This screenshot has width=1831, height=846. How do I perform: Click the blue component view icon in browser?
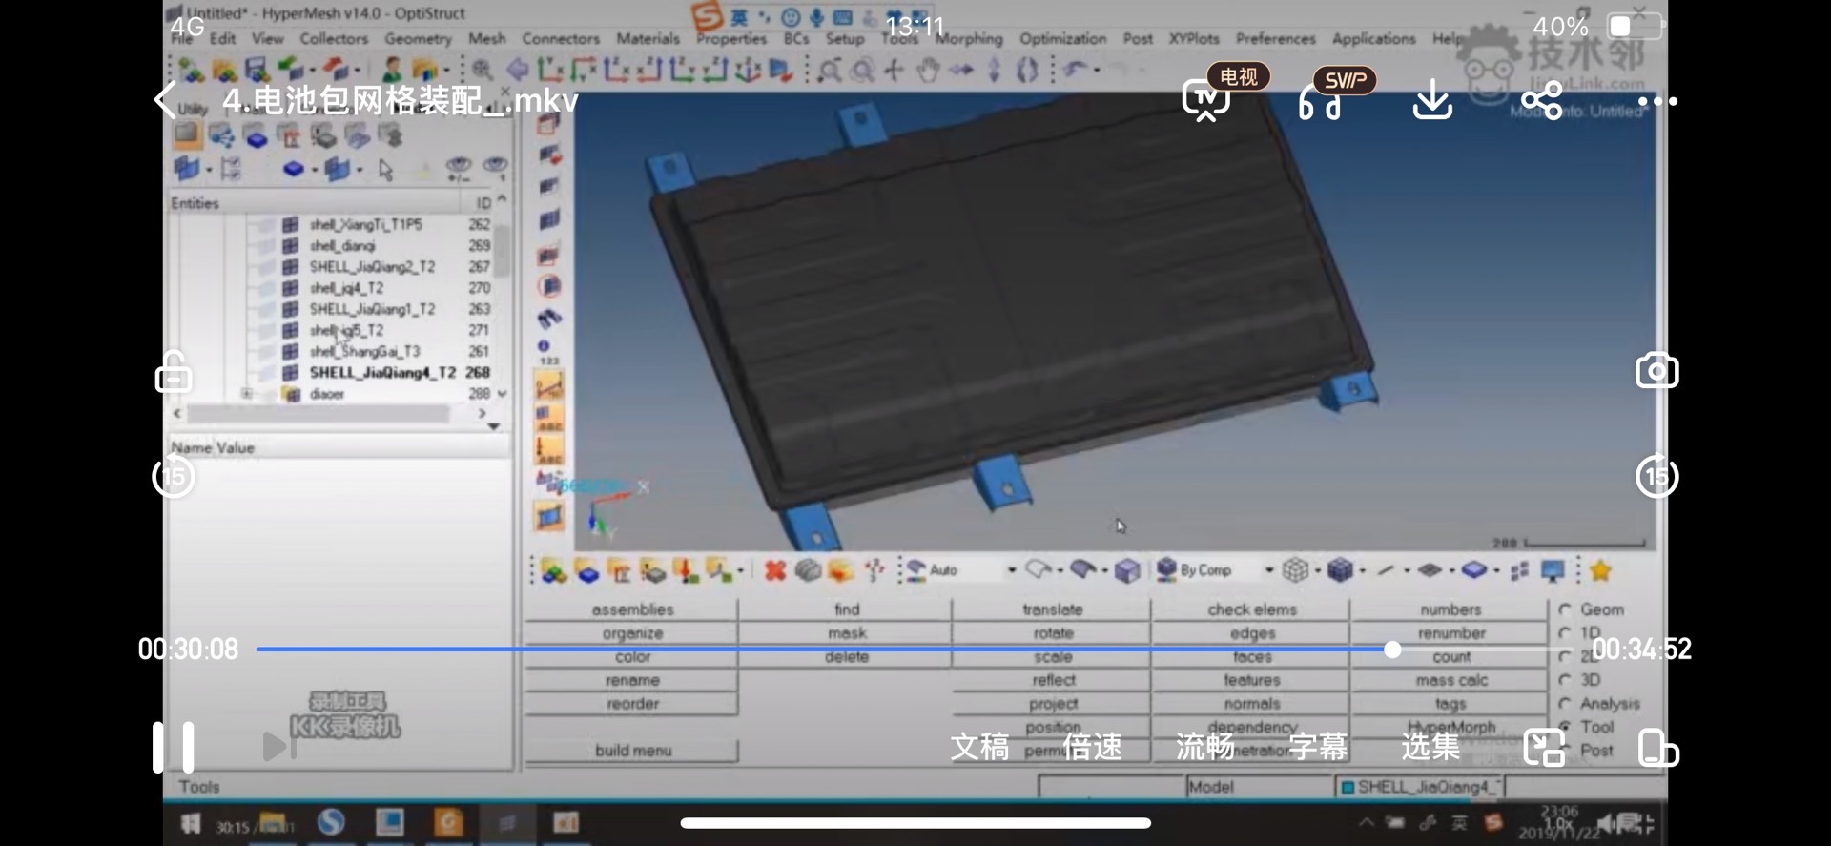pos(293,169)
